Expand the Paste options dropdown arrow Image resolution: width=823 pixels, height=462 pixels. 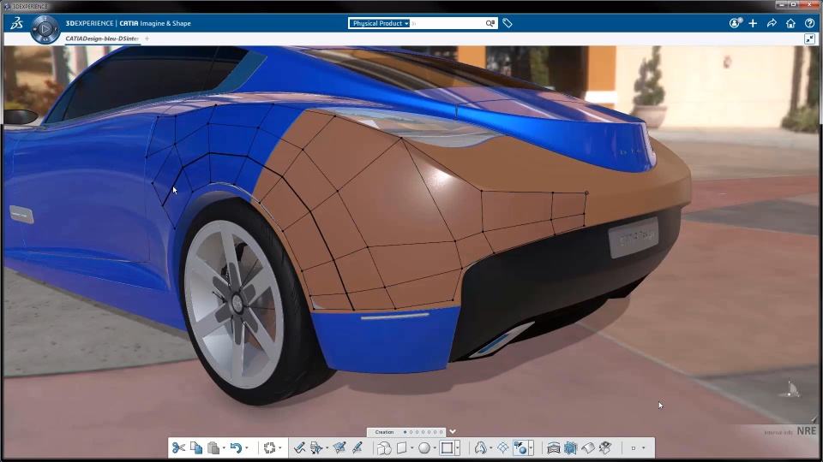(224, 448)
